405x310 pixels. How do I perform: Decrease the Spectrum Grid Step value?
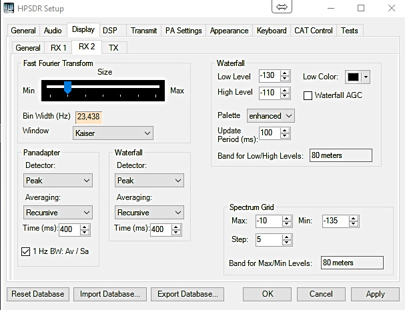(x=286, y=243)
